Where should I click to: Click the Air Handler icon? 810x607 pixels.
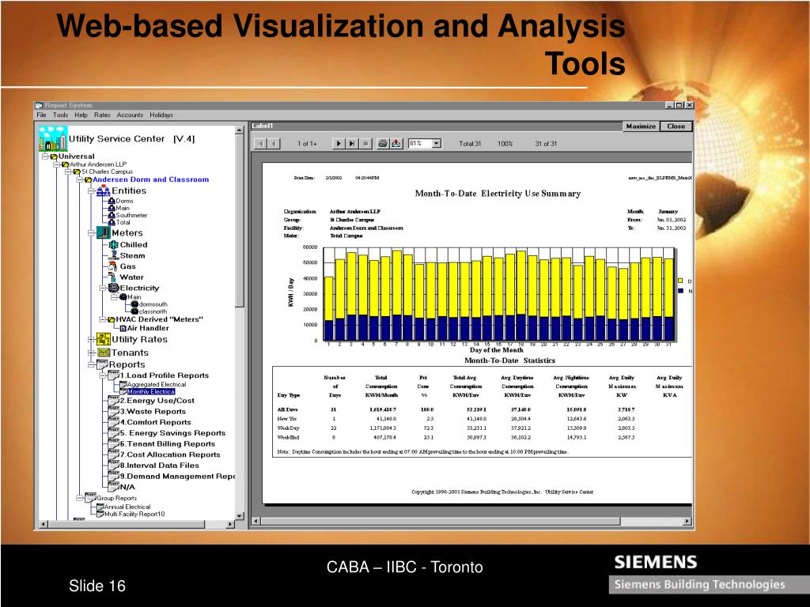tap(123, 328)
